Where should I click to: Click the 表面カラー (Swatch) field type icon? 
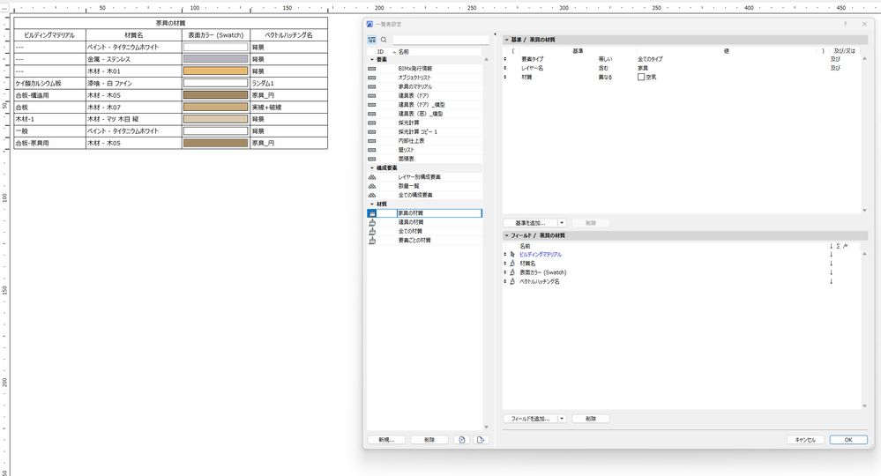[x=512, y=272]
